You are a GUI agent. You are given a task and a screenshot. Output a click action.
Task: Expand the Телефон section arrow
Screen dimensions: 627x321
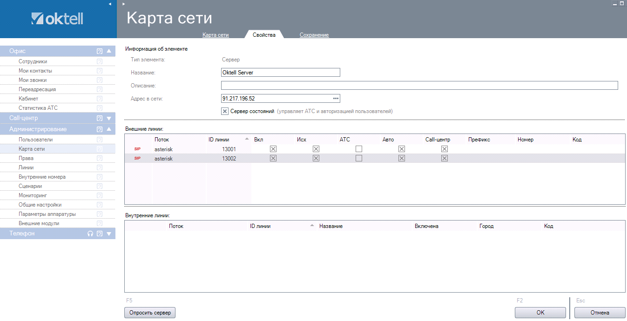(x=109, y=234)
